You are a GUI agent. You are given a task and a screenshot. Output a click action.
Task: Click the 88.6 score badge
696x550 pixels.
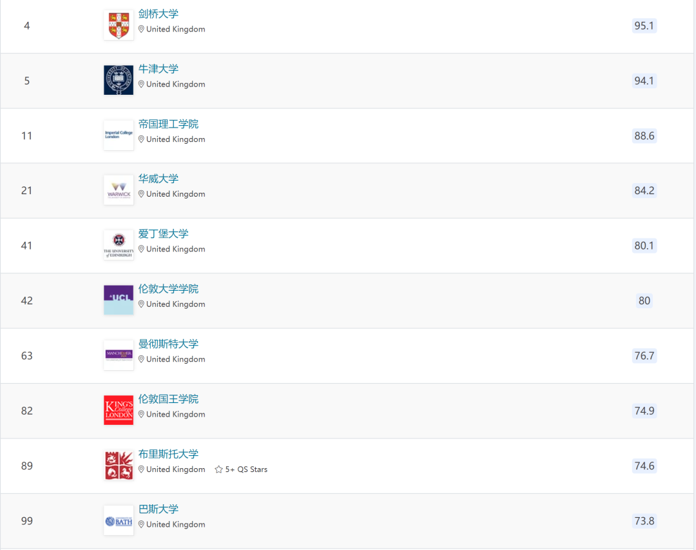click(644, 136)
